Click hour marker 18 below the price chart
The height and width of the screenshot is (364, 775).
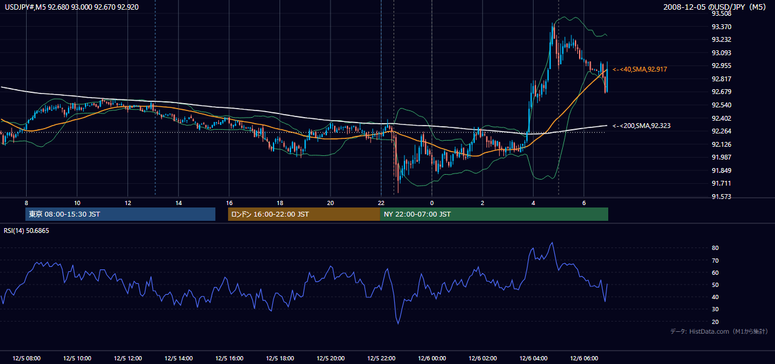(x=280, y=203)
